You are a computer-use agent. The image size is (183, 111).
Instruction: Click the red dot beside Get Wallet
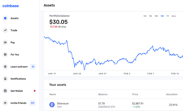(35, 91)
